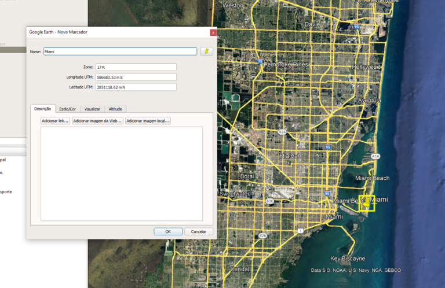Image resolution: width=445 pixels, height=288 pixels.
Task: Click the route 924 shield on the map
Action: click(282, 132)
